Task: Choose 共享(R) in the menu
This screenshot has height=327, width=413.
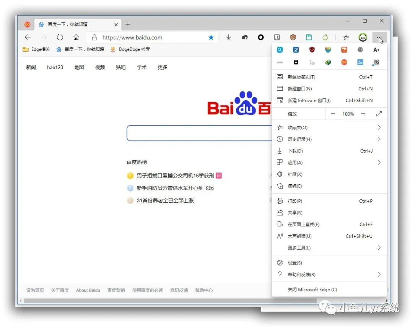Action: pyautogui.click(x=329, y=213)
